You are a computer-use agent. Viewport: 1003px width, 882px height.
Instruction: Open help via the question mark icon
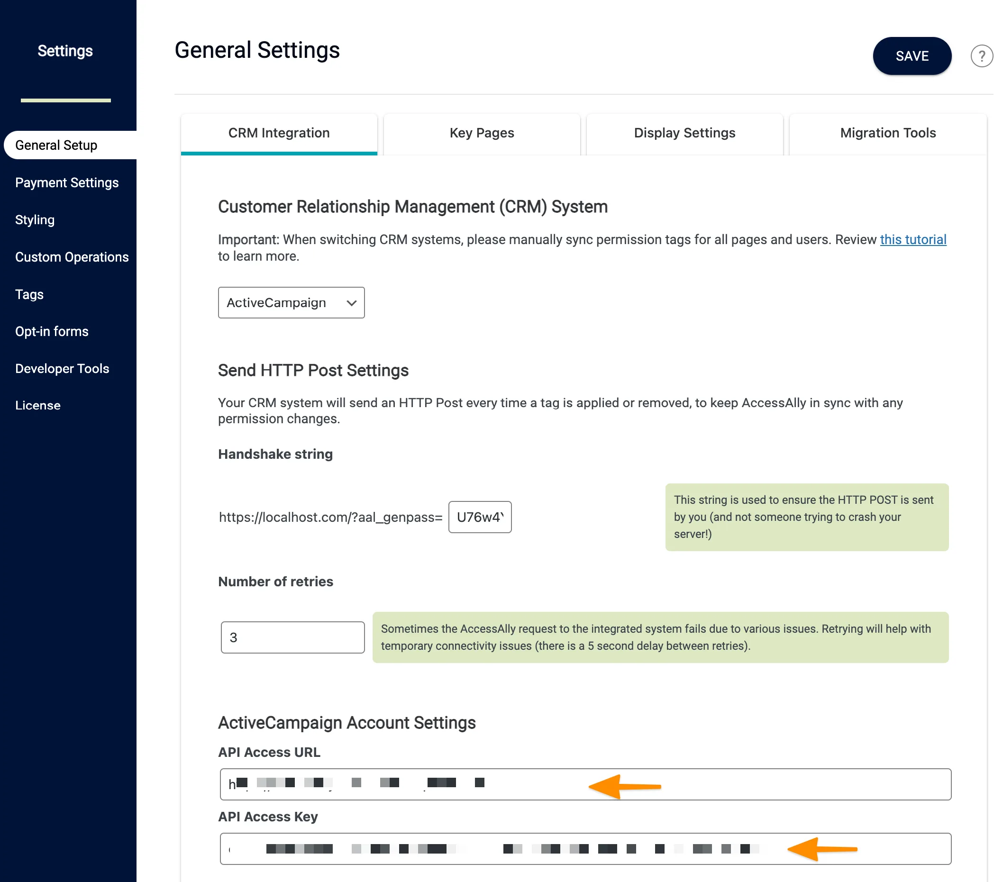tap(982, 56)
